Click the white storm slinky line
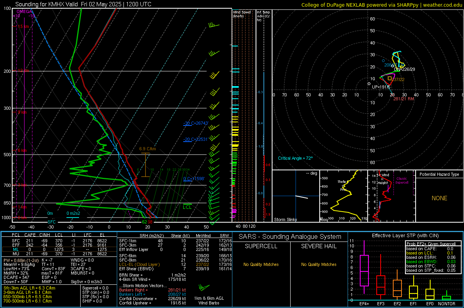This screenshot has height=308, width=464. [x=302, y=197]
